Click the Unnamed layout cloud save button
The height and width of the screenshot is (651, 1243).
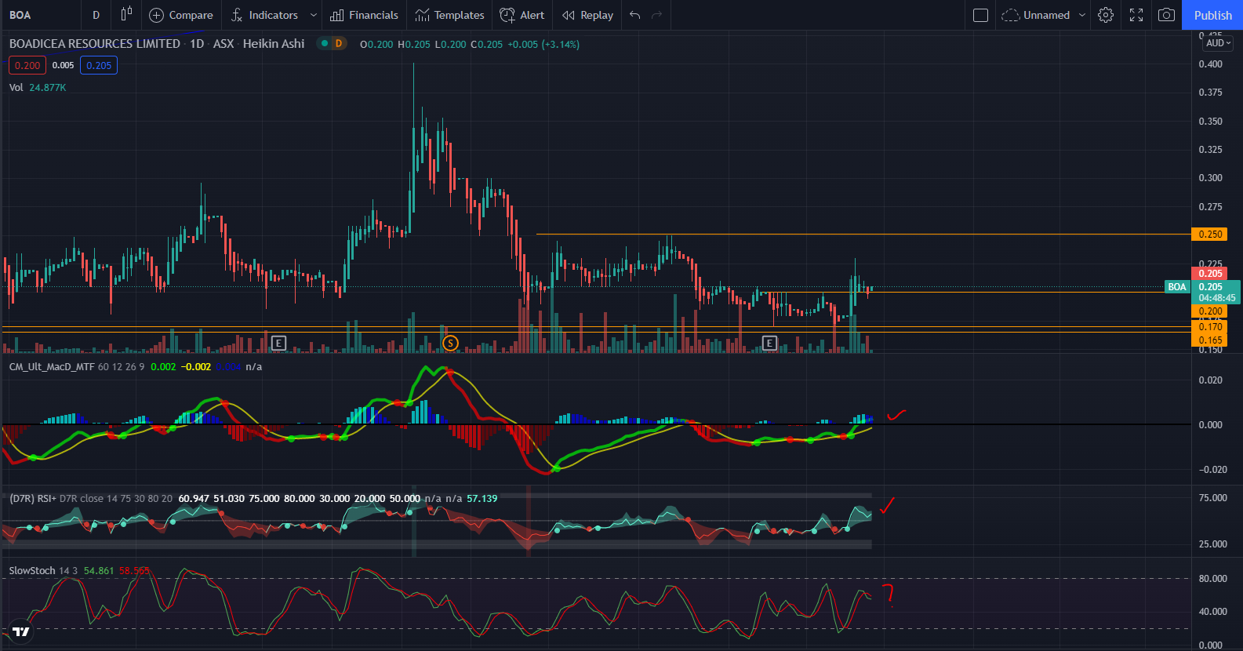point(1036,15)
